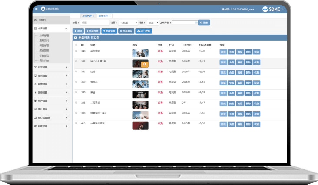Toggle the select-all checkbox in table header
Viewport: 318px width, 185px height.
(x=76, y=45)
